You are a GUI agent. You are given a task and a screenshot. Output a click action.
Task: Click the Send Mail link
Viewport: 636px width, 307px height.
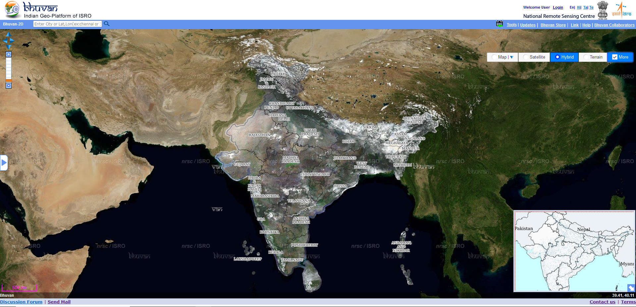pos(59,302)
